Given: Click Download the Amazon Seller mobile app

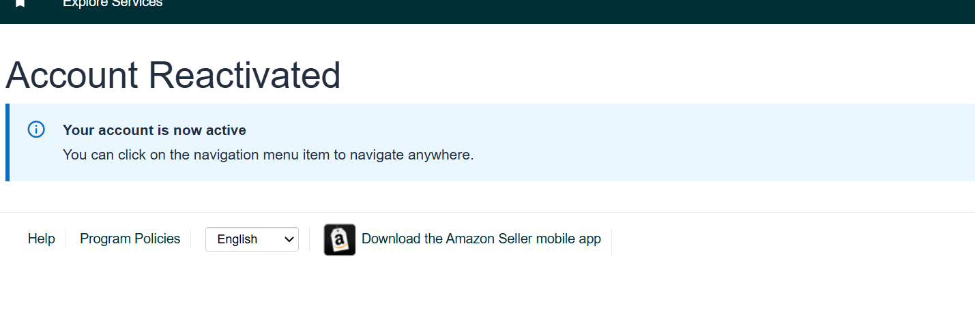Looking at the screenshot, I should (x=481, y=239).
